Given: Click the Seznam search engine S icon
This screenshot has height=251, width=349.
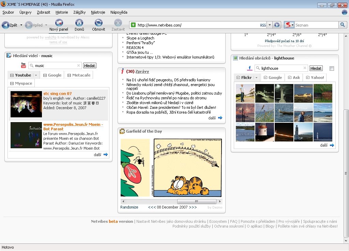Looking at the screenshot, I should (288, 25).
